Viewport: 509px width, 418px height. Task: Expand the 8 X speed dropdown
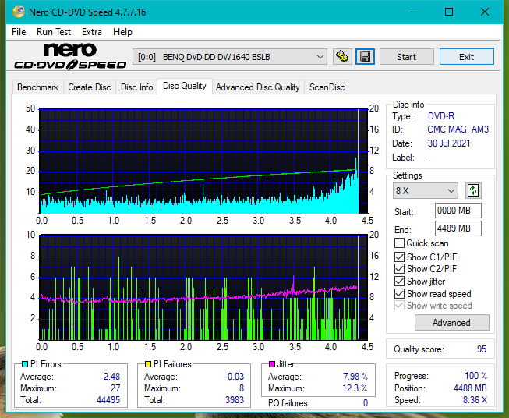point(426,190)
